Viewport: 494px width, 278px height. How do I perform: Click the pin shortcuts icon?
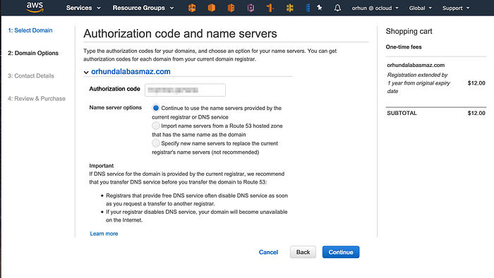[320, 8]
